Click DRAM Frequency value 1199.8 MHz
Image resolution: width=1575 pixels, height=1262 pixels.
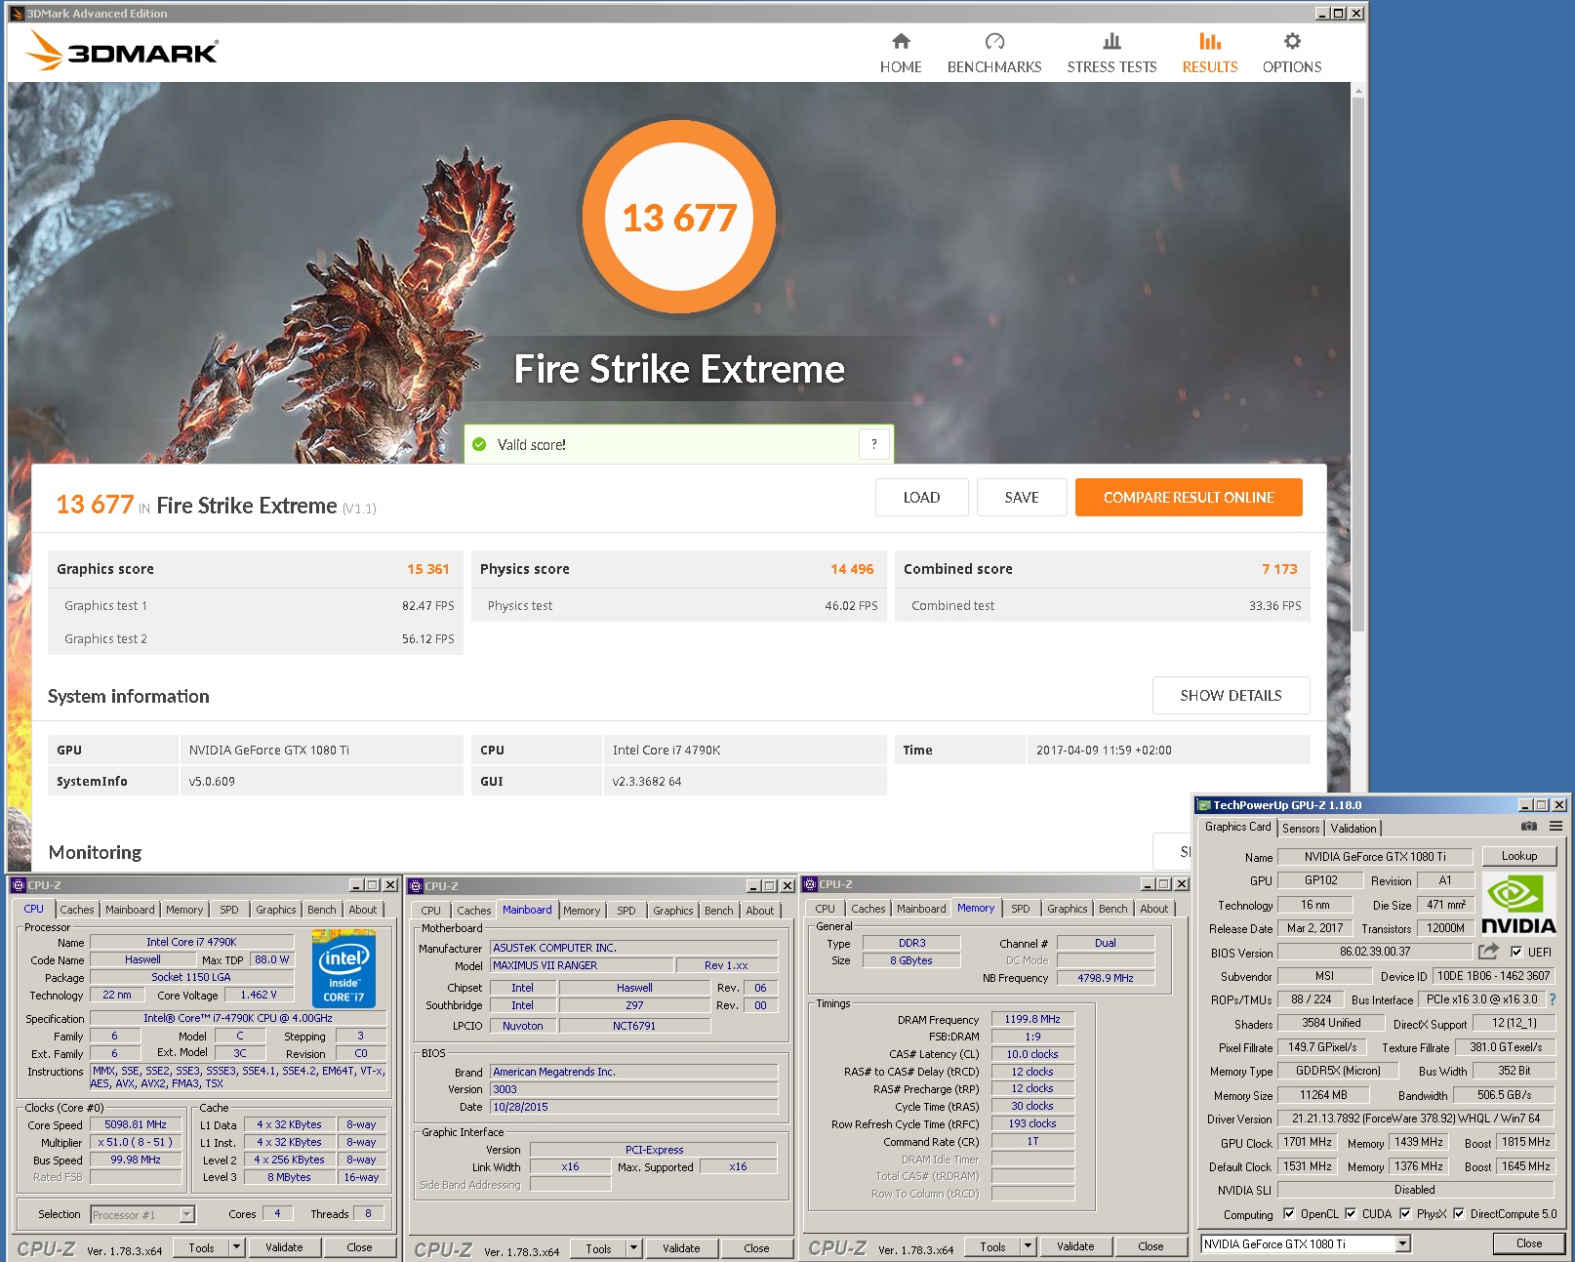coord(1032,1019)
